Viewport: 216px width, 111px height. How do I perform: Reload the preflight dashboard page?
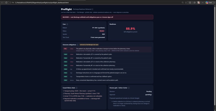[x=6, y=3]
